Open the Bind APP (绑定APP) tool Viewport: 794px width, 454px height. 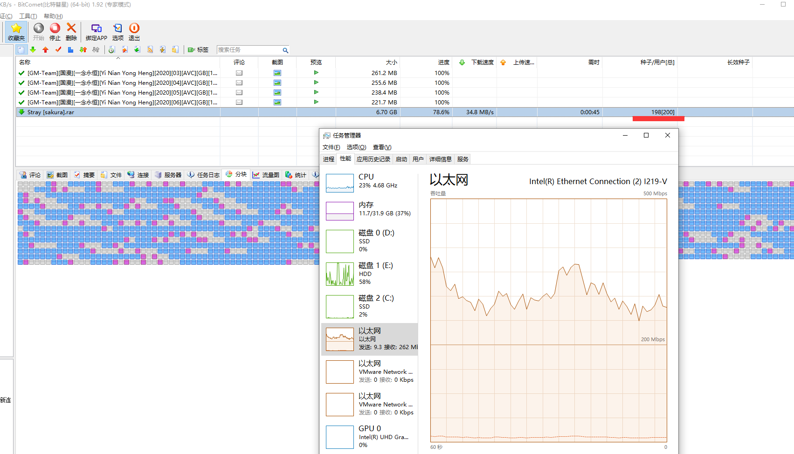tap(96, 32)
